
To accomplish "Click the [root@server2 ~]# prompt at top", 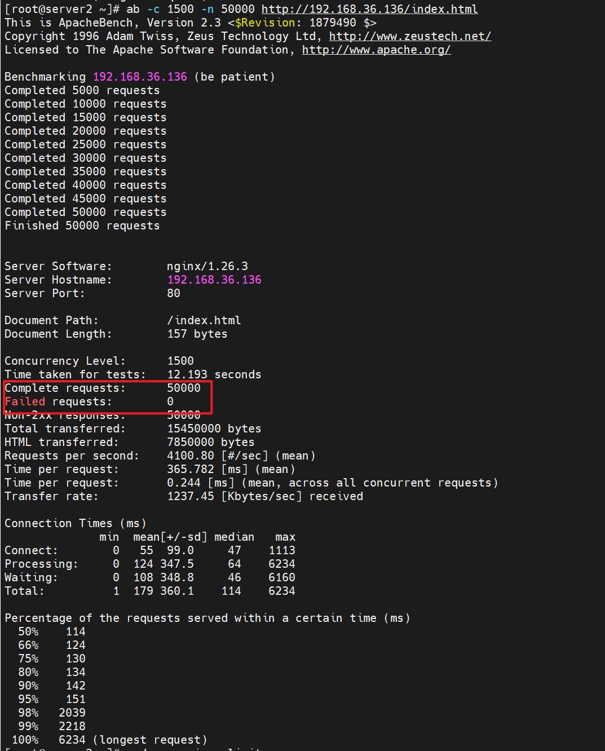I will (x=62, y=9).
